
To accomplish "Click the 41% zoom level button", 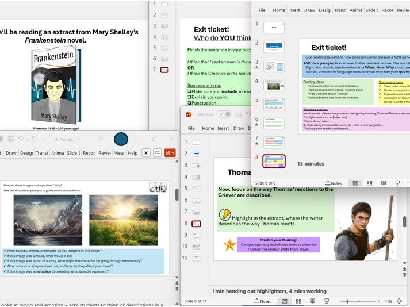I will pos(388,301).
